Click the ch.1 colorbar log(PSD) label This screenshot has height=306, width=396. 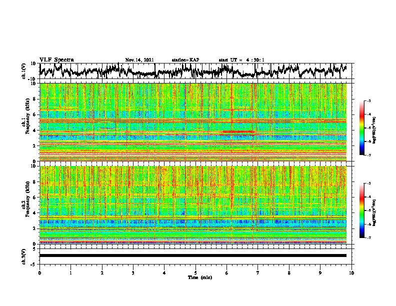click(x=374, y=130)
